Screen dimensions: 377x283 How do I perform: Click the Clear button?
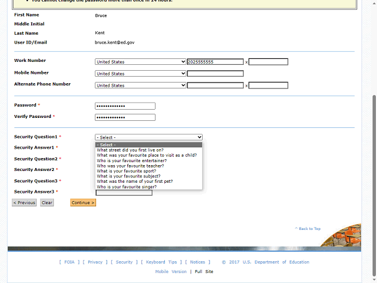(47, 203)
